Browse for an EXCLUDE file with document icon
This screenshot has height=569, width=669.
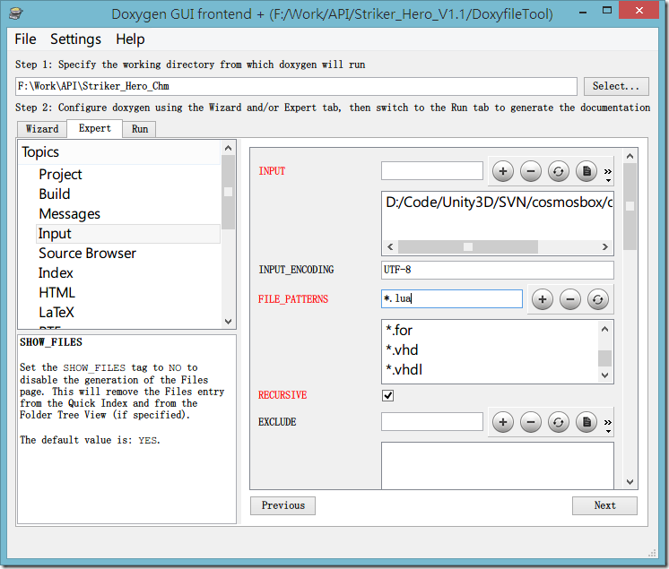[586, 422]
